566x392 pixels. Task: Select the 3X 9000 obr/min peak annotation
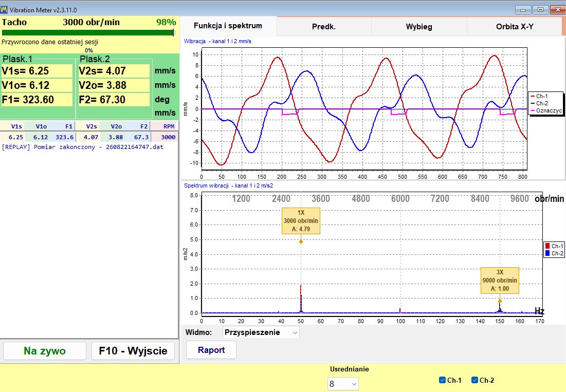(500, 280)
